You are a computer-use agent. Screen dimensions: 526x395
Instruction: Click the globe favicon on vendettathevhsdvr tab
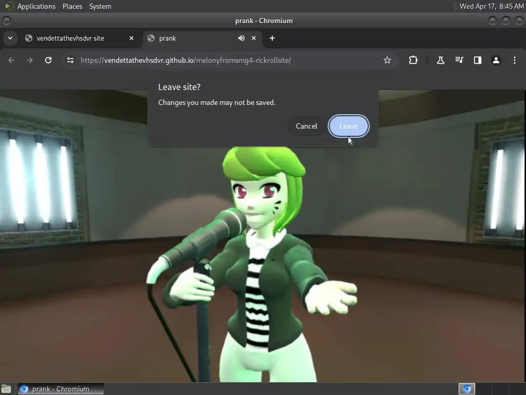[x=29, y=38]
